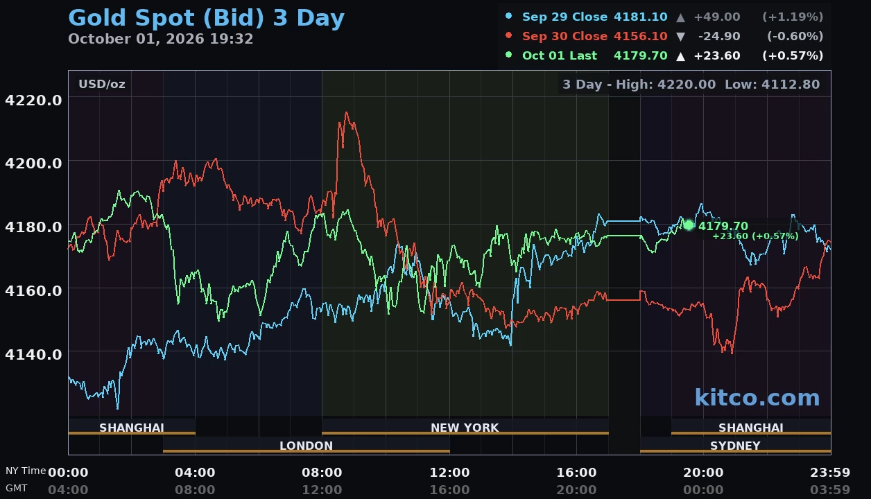This screenshot has width=871, height=499.
Task: Click the up triangle in the Oct 01 row
Action: click(x=681, y=55)
